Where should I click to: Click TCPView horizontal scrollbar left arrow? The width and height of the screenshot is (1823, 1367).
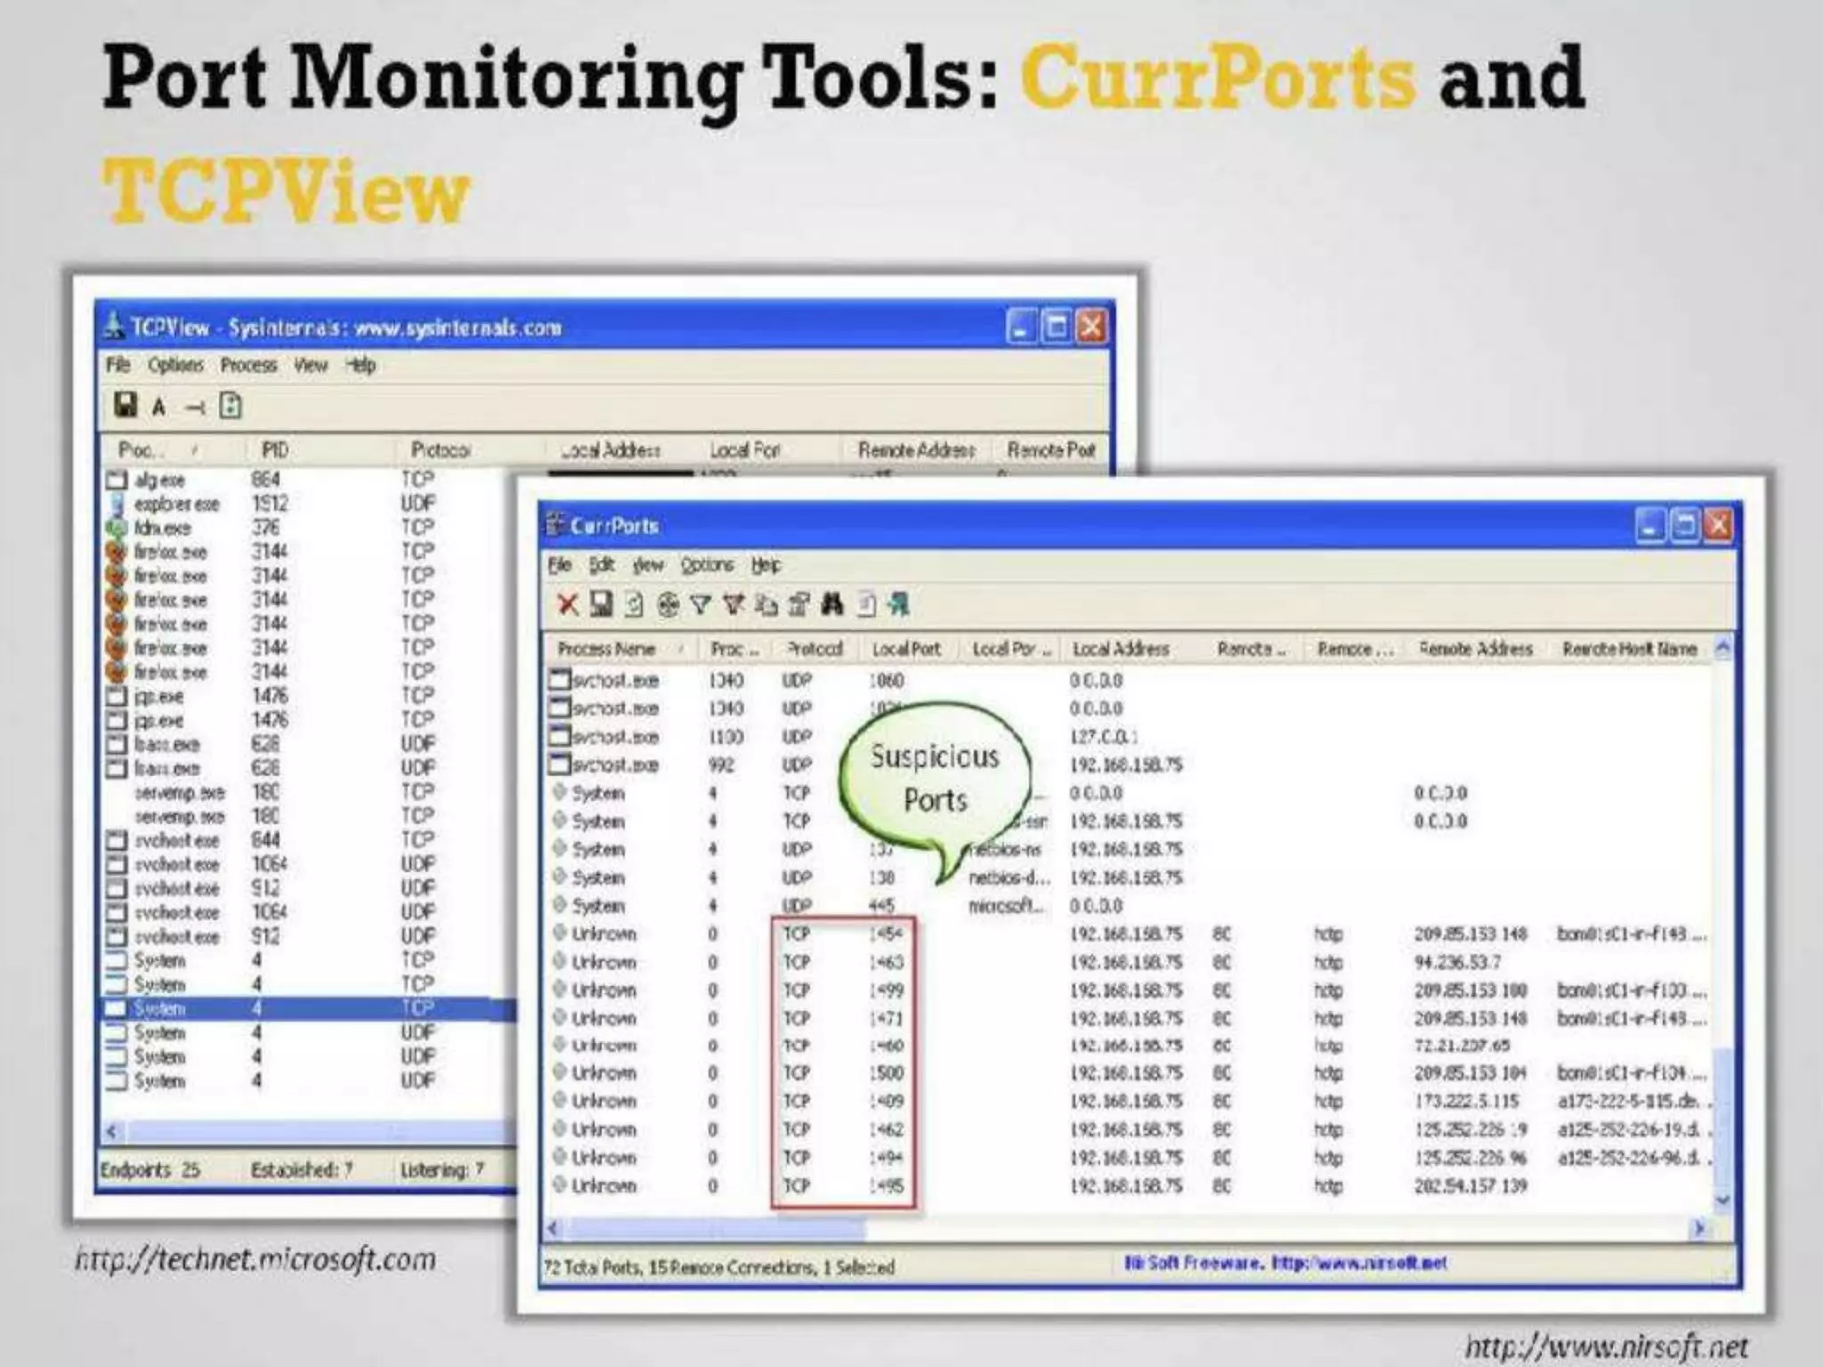click(x=111, y=1131)
